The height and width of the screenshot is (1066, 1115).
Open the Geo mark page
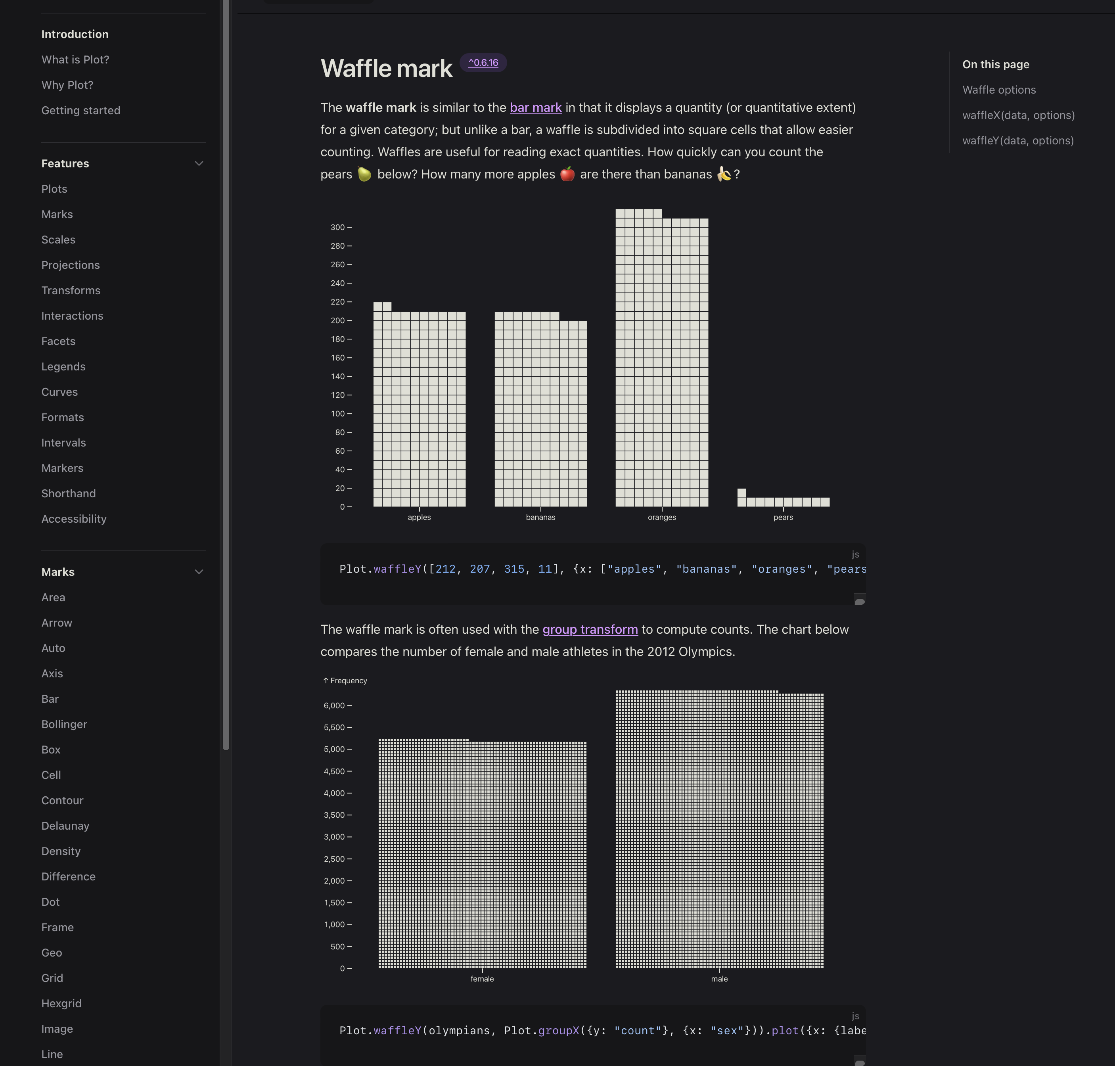[x=51, y=953]
